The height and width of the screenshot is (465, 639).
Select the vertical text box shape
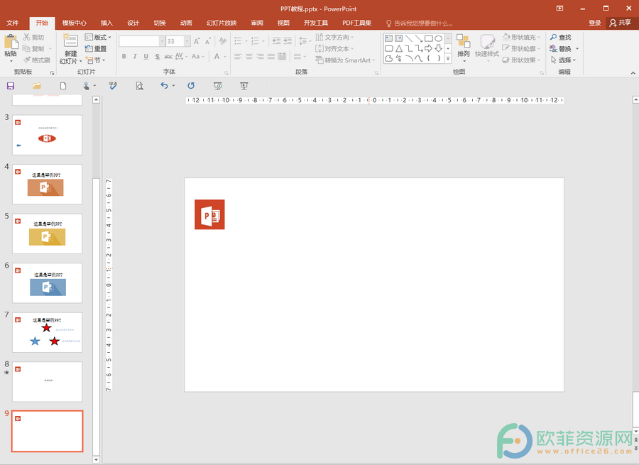click(398, 39)
